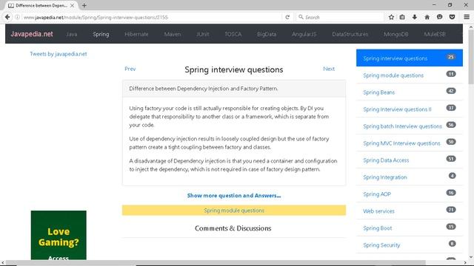This screenshot has width=474, height=266.
Task: Open the Spring menu item
Action: (x=101, y=34)
